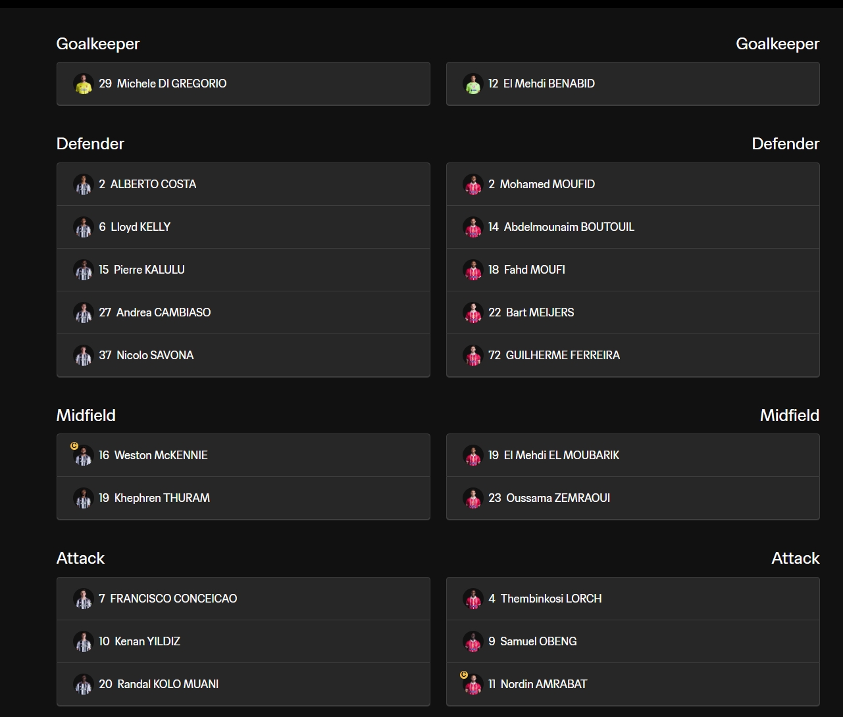Click Nordin Amrabat's captain armband icon
The image size is (843, 717).
pyautogui.click(x=464, y=675)
